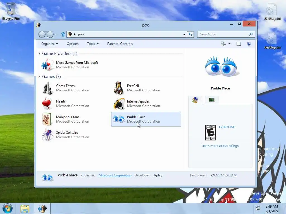Viewport: 286px width, 214px height.
Task: Click the ESRB Everyone rating badge
Action: coord(211,133)
